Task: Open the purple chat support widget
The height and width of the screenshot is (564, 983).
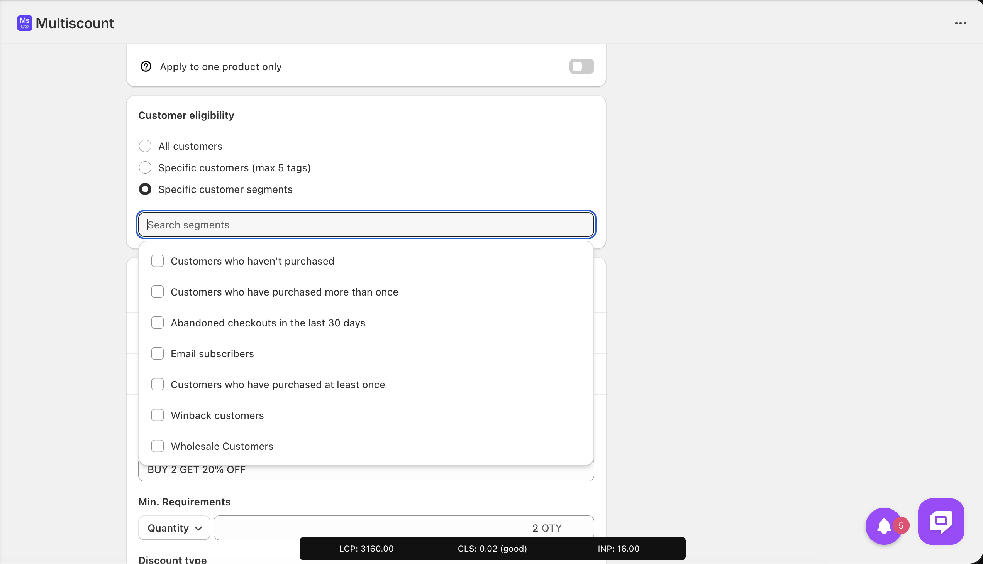Action: (x=941, y=522)
